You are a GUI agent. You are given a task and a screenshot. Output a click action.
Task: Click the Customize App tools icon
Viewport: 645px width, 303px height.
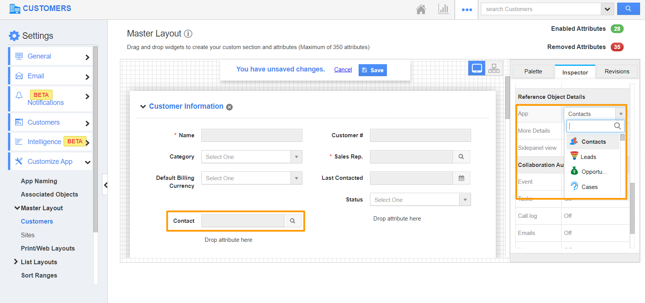click(x=19, y=161)
